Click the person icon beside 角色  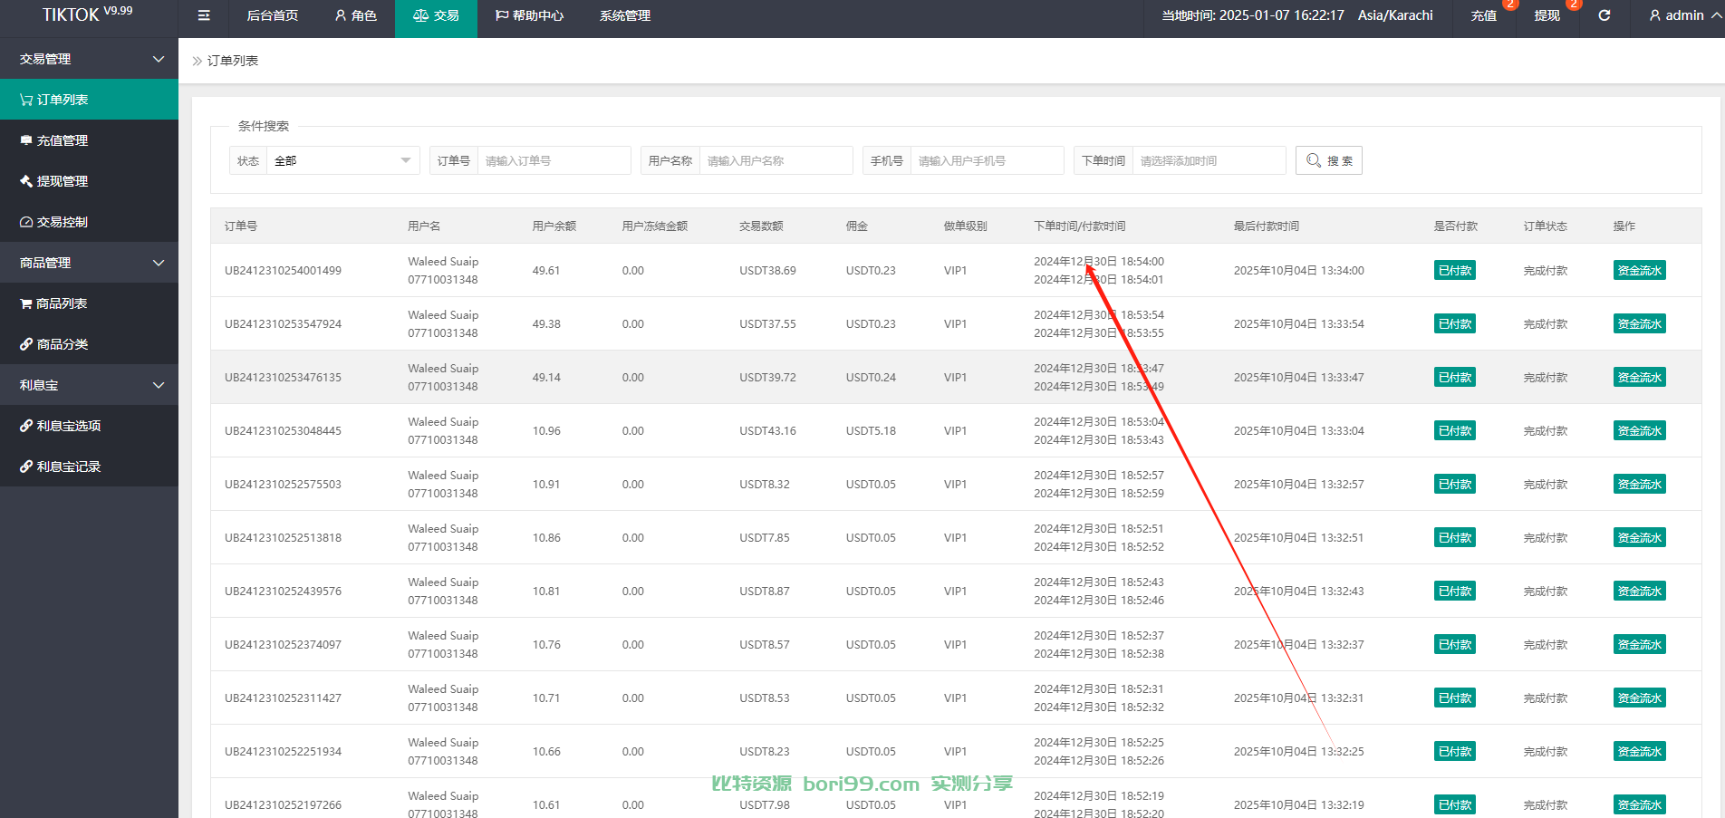coord(341,15)
